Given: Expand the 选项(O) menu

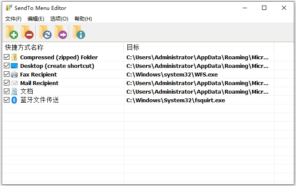Looking at the screenshot, I should (59, 19).
